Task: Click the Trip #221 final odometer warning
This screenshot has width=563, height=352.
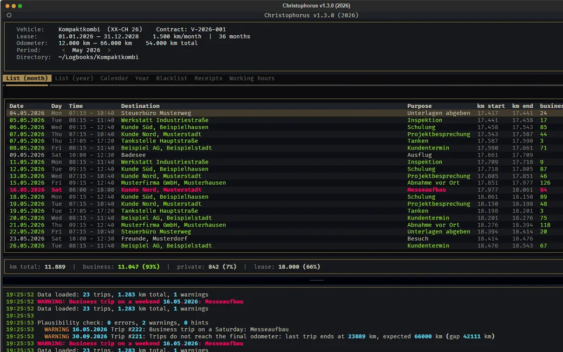Action: [x=269, y=336]
